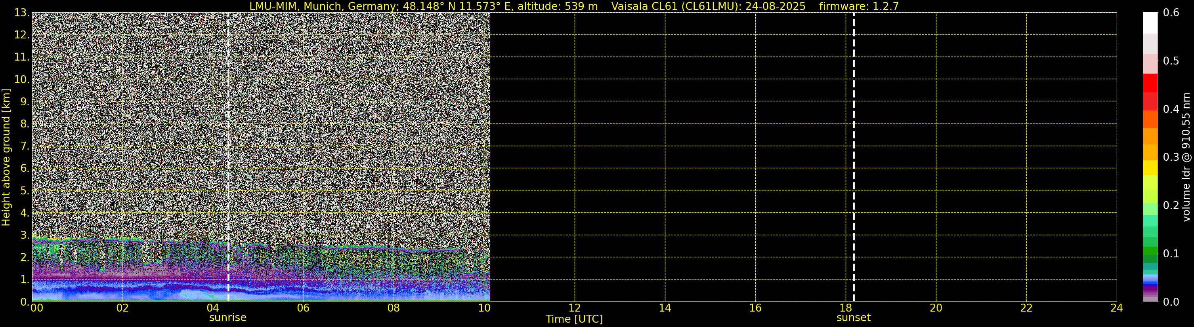Click the 'volume ldr @ 910.55 nm' colorbar label
Screen dimensions: 1194x327
point(1186,157)
